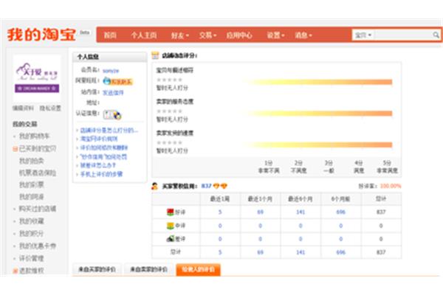Open 应用中心 in the navigation bar
Image resolution: width=443 pixels, height=295 pixels.
pyautogui.click(x=239, y=35)
